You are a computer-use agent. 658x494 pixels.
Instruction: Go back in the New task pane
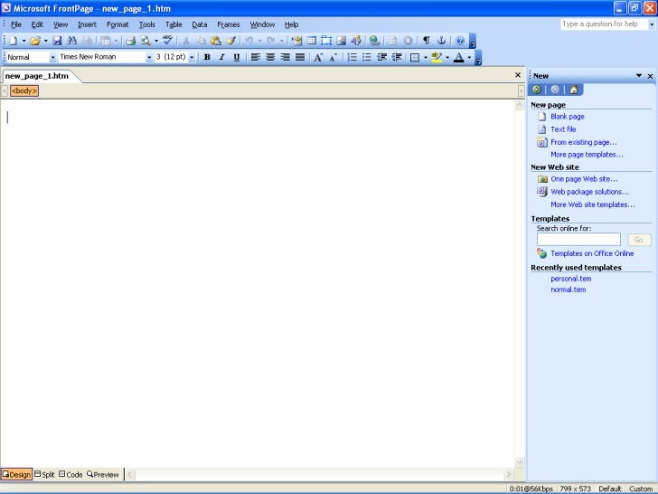coord(536,90)
